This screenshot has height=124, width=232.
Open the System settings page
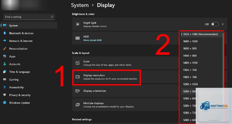pyautogui.click(x=29, y=25)
